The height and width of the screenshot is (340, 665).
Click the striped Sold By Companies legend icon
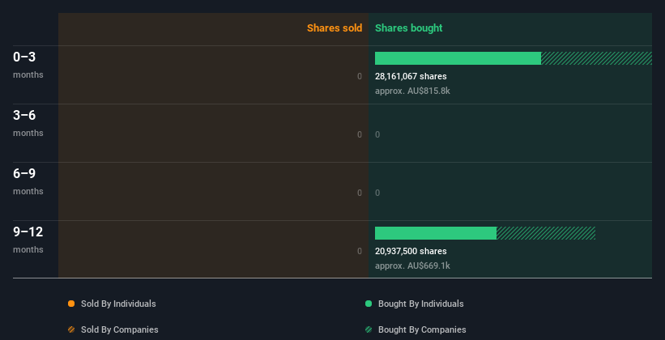[x=71, y=329]
